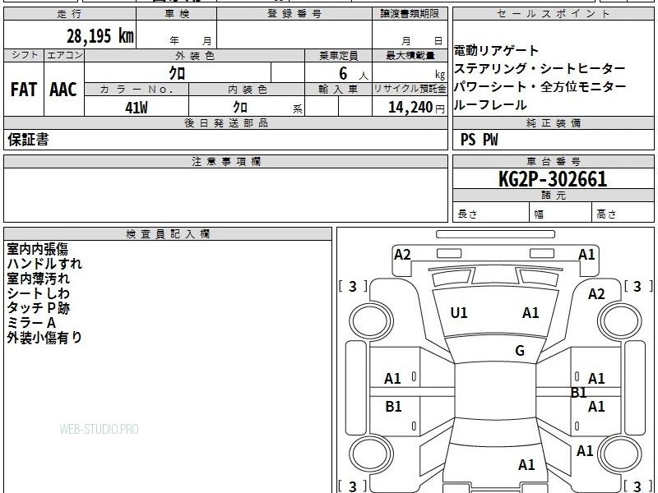Select the seating capacity 6 人
658x493 pixels.
tap(353, 74)
